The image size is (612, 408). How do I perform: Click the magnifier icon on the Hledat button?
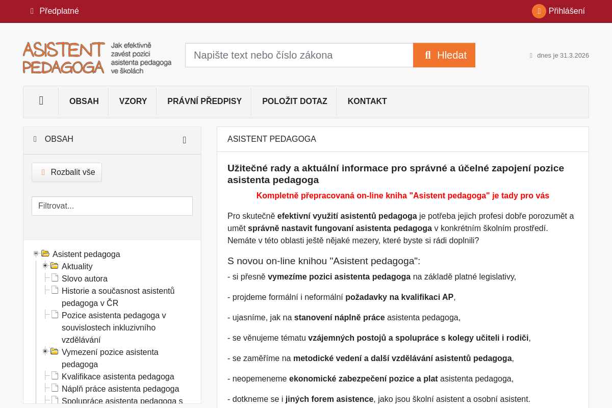tap(428, 55)
